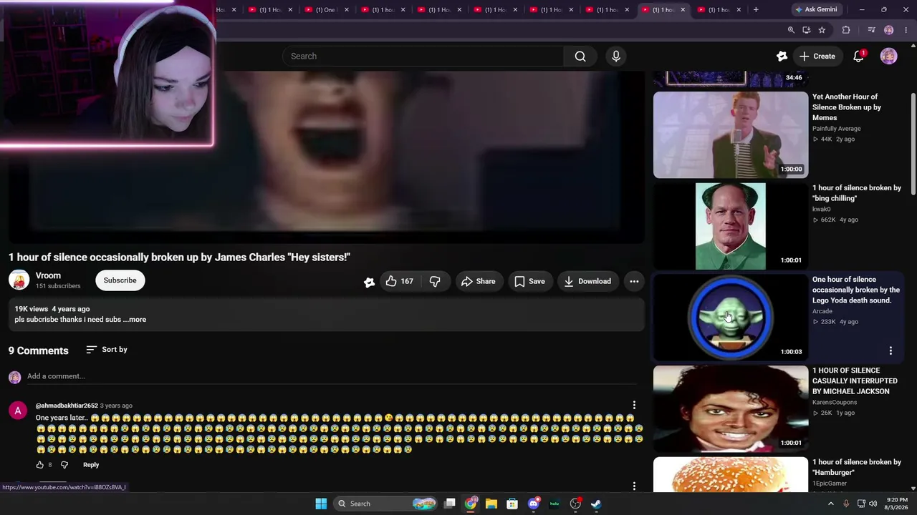This screenshot has width=917, height=515.
Task: Expand the video description with ...more
Action: (135, 320)
